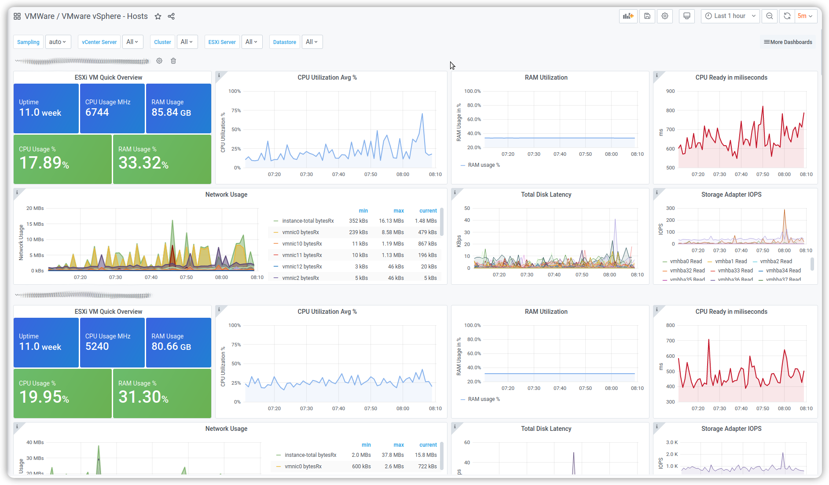Screen dimensions: 829x485
Task: Open second CPU Ready in miliseconds title menu
Action: [x=731, y=312]
